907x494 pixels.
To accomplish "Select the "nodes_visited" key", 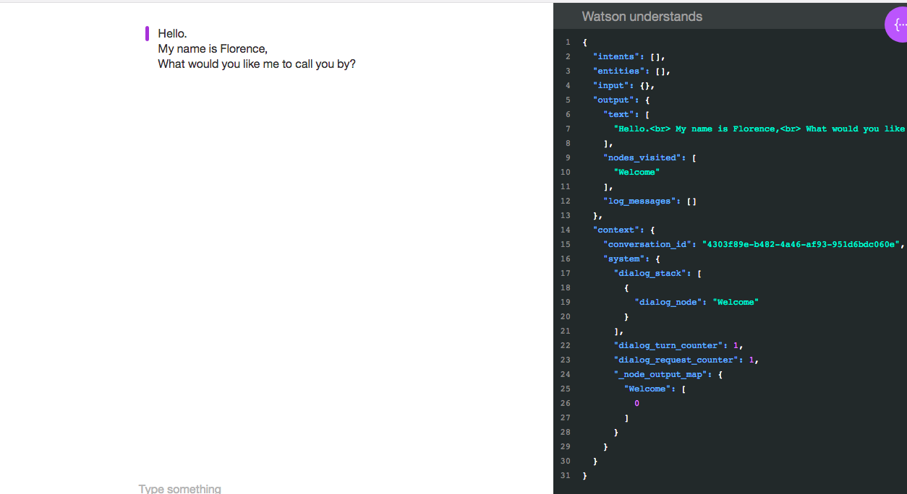I will tap(644, 157).
